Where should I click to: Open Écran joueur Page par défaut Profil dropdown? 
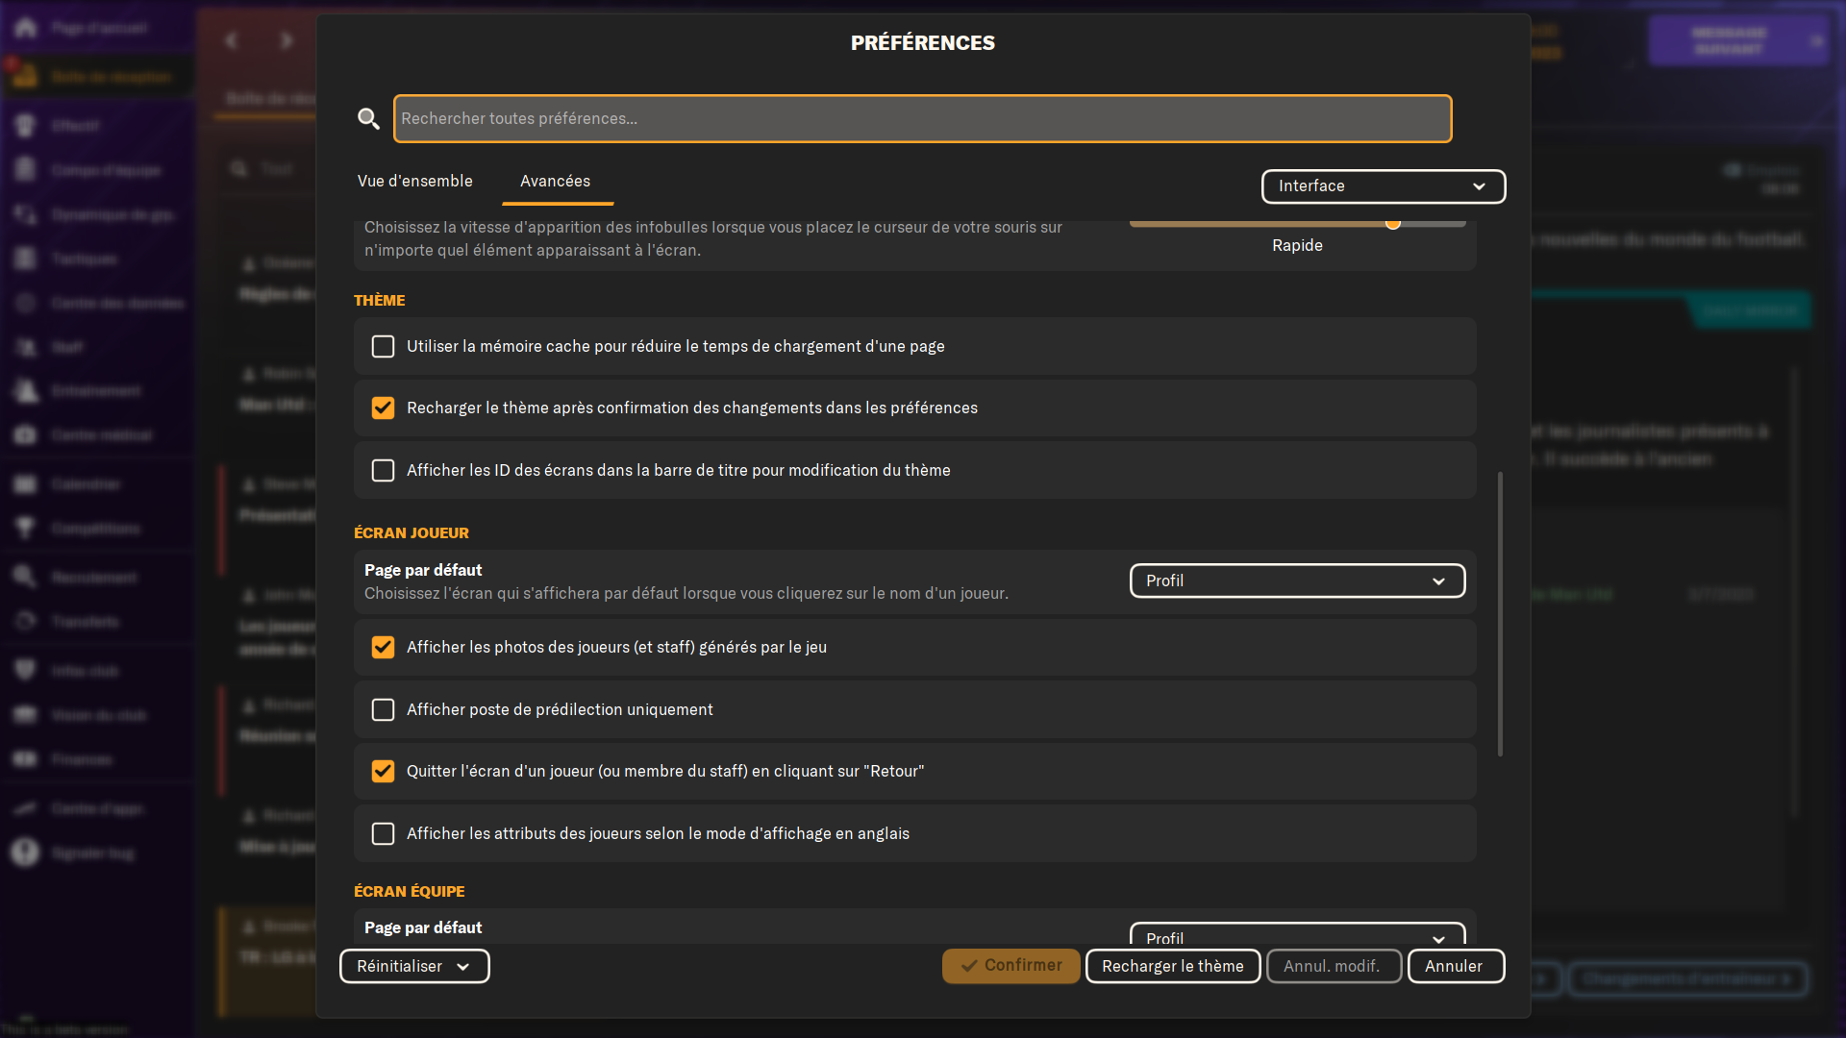(x=1297, y=581)
